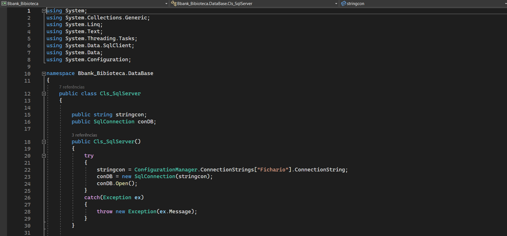507x236 pixels.
Task: Click the field icon beside stringcon
Action: point(343,3)
